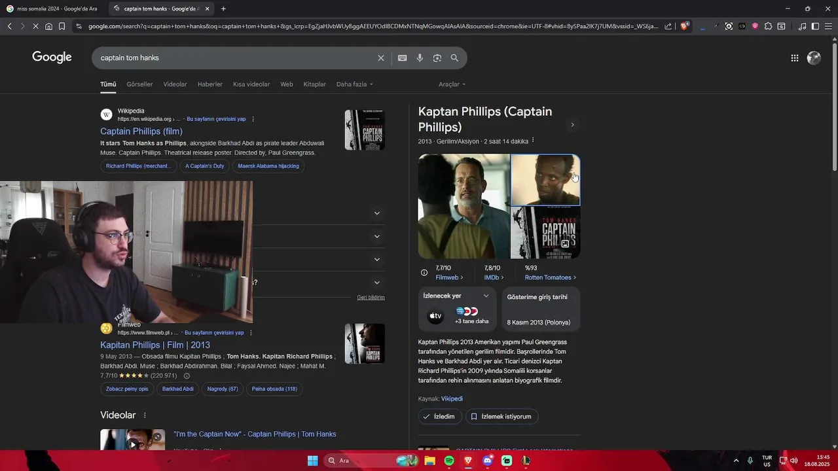This screenshot has height=471, width=838.
Task: Expand the fourth related question chevron
Action: pos(377,283)
